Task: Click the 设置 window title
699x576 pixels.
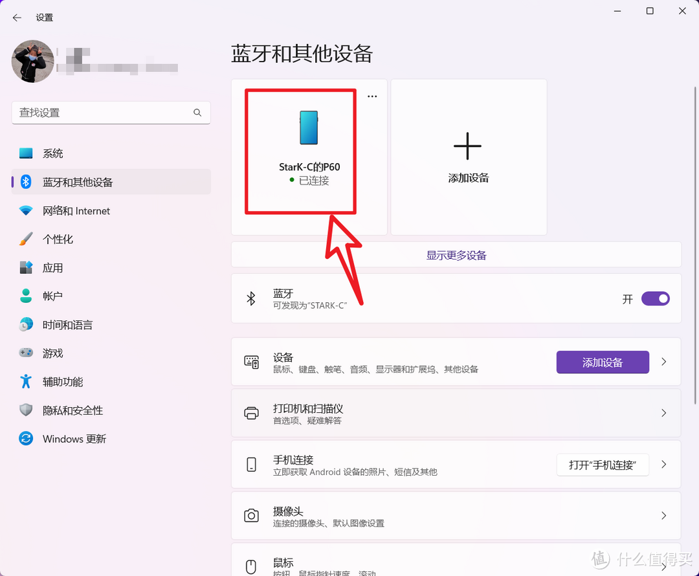Action: point(44,17)
